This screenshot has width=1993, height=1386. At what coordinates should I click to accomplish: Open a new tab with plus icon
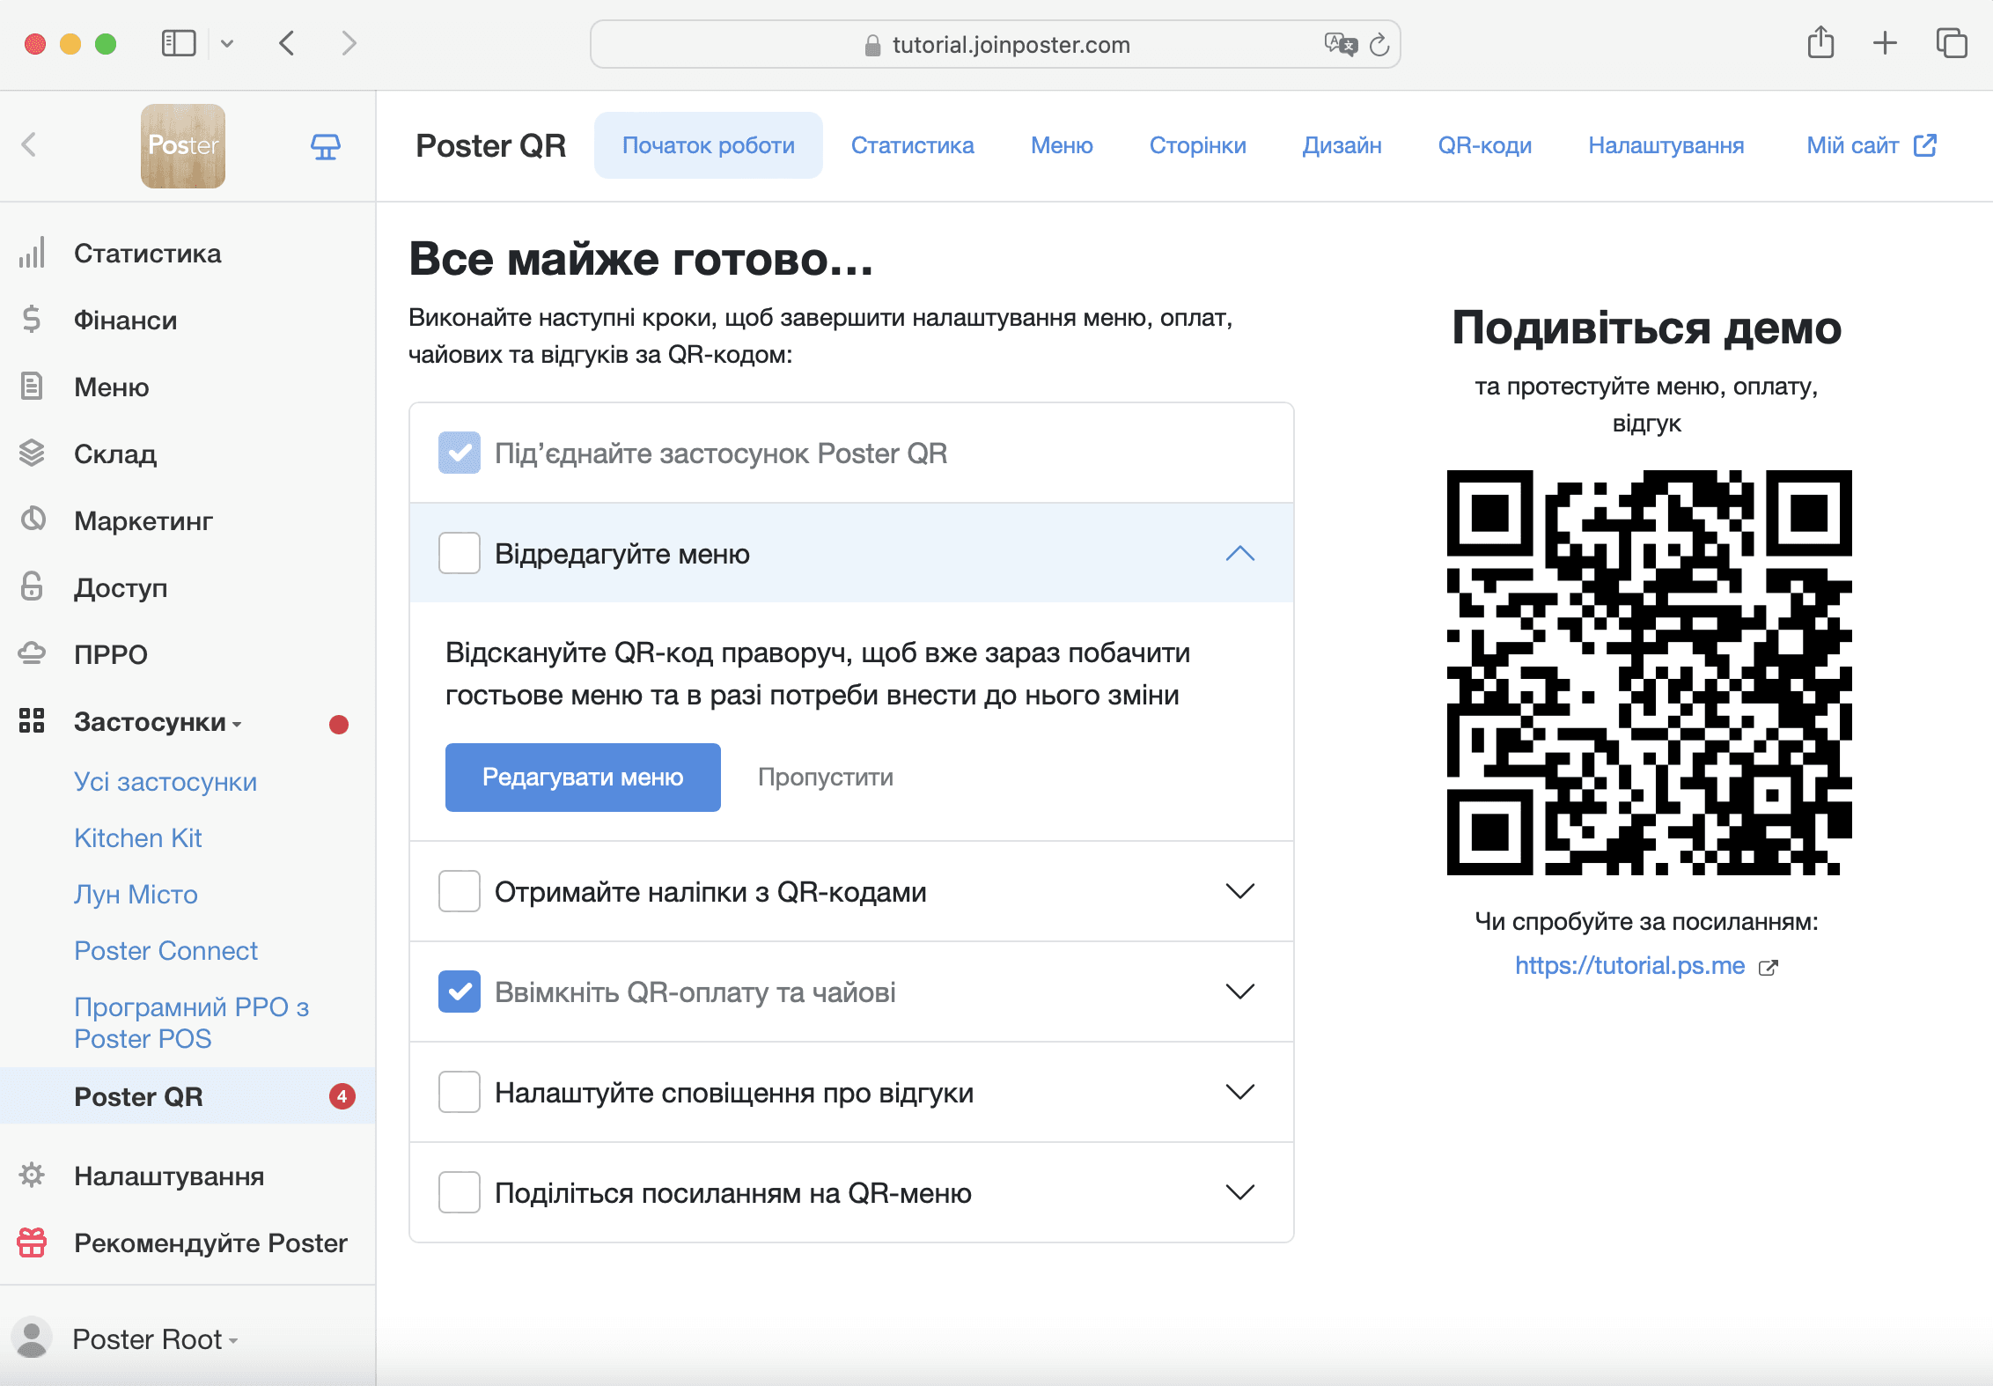point(1885,43)
